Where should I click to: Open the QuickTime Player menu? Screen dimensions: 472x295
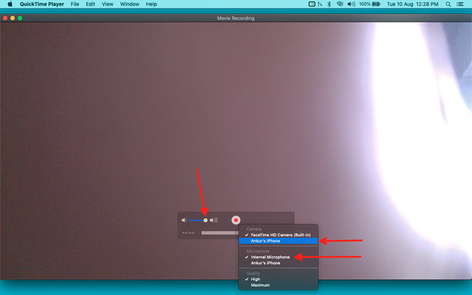pos(42,4)
